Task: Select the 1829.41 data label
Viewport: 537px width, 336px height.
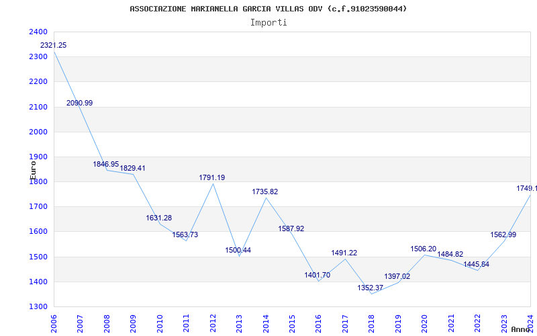Action: (132, 169)
